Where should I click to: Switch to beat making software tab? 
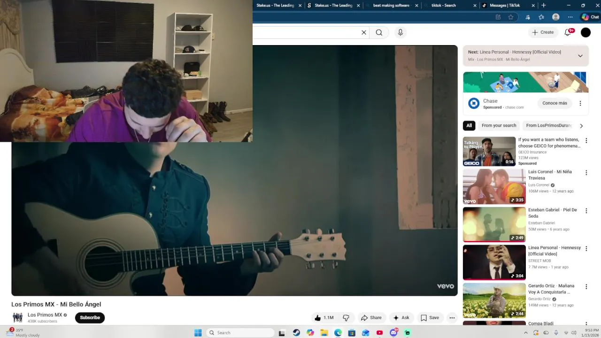[391, 6]
